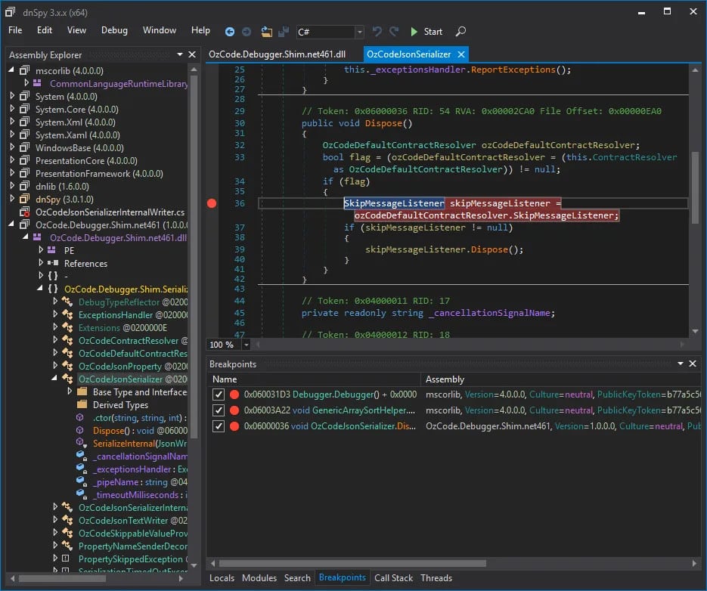
Task: Click the navigate backward arrow icon
Action: 230,32
